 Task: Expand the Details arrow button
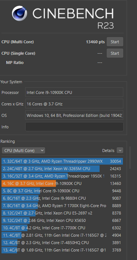tap(120, 151)
